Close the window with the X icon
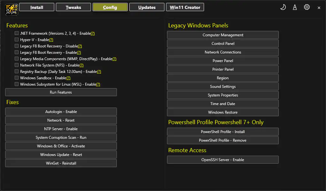326x191 pixels. [319, 8]
